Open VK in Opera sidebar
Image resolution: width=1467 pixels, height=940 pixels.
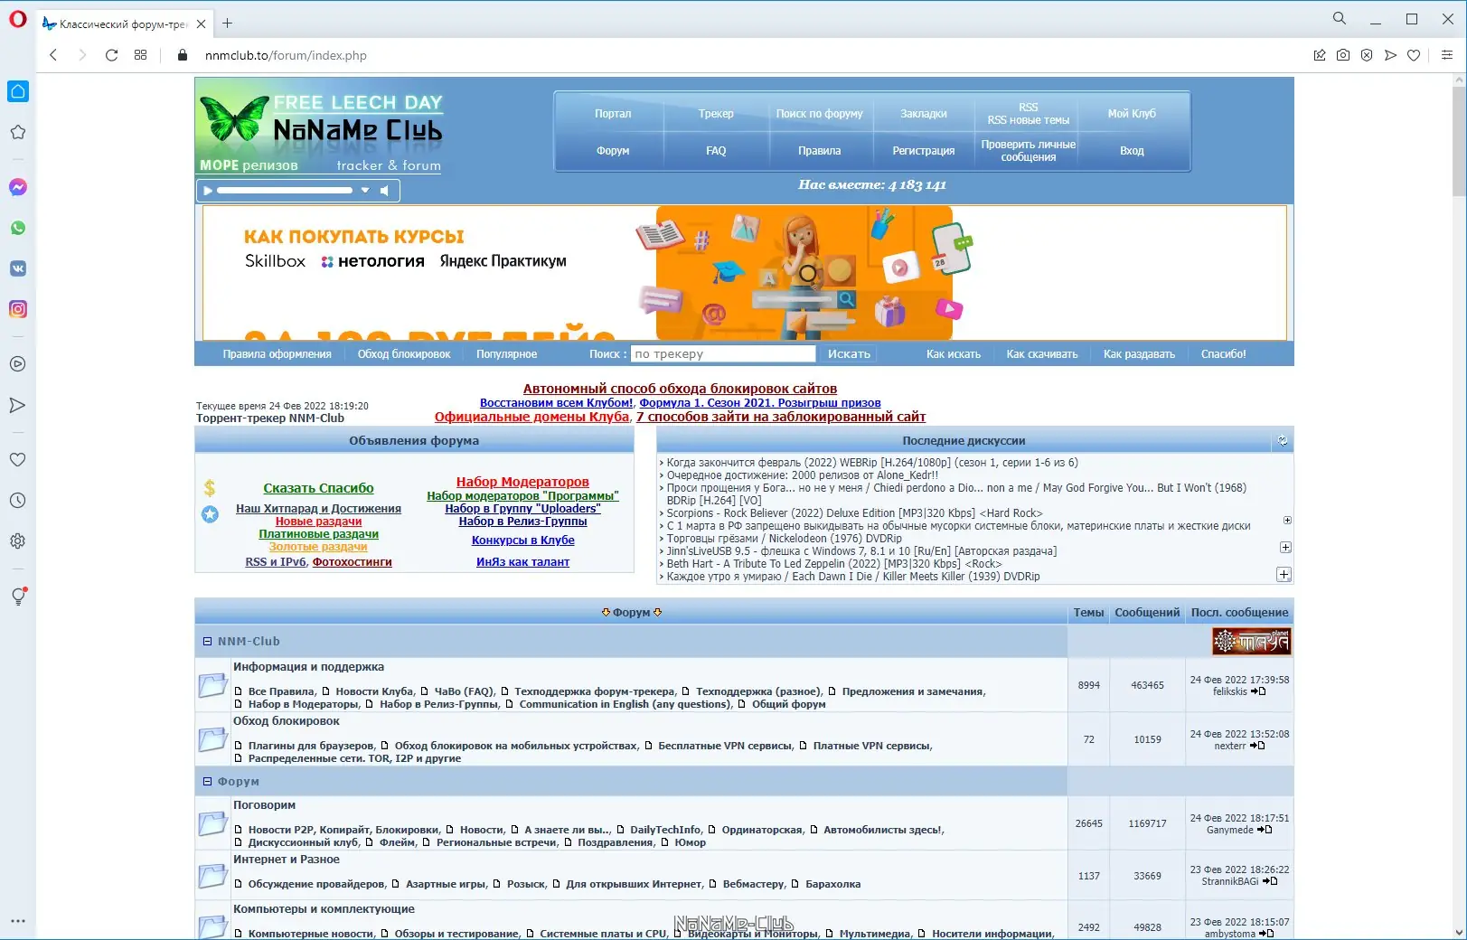[x=18, y=268]
